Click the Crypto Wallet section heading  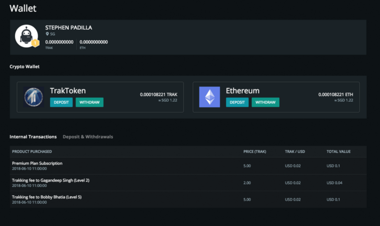[25, 66]
